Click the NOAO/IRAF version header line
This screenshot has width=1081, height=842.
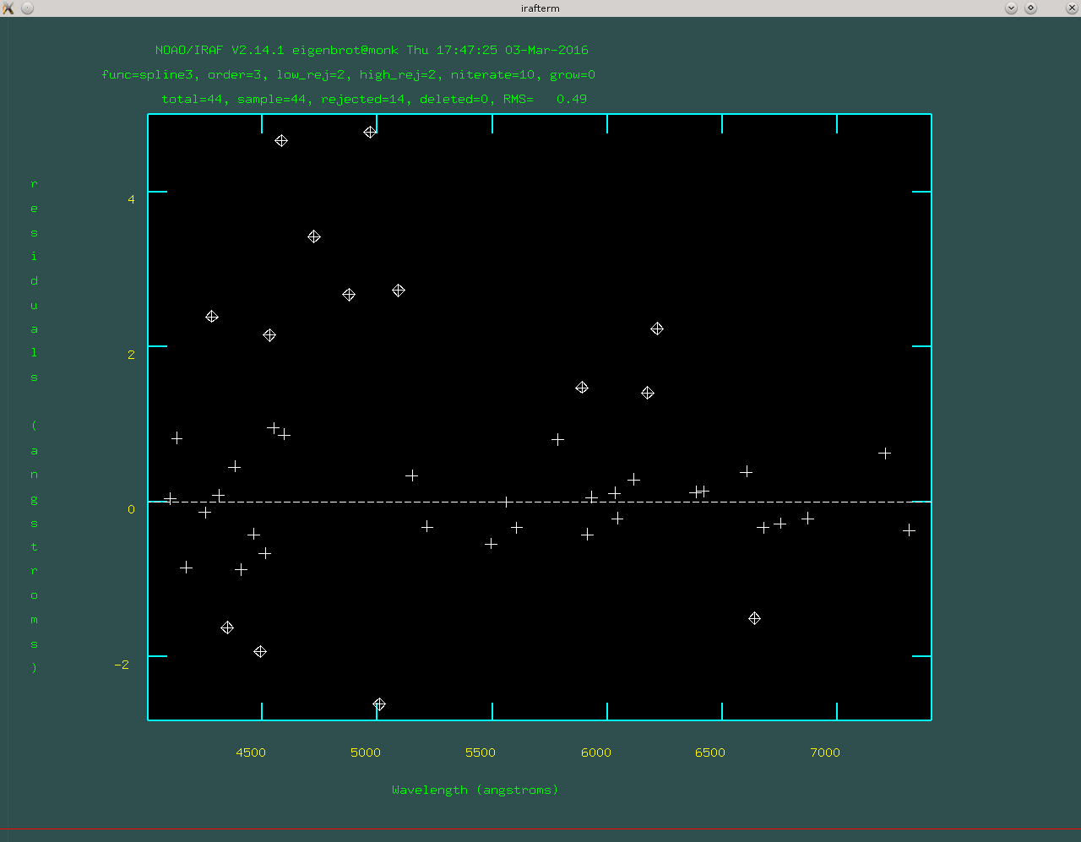[x=372, y=50]
